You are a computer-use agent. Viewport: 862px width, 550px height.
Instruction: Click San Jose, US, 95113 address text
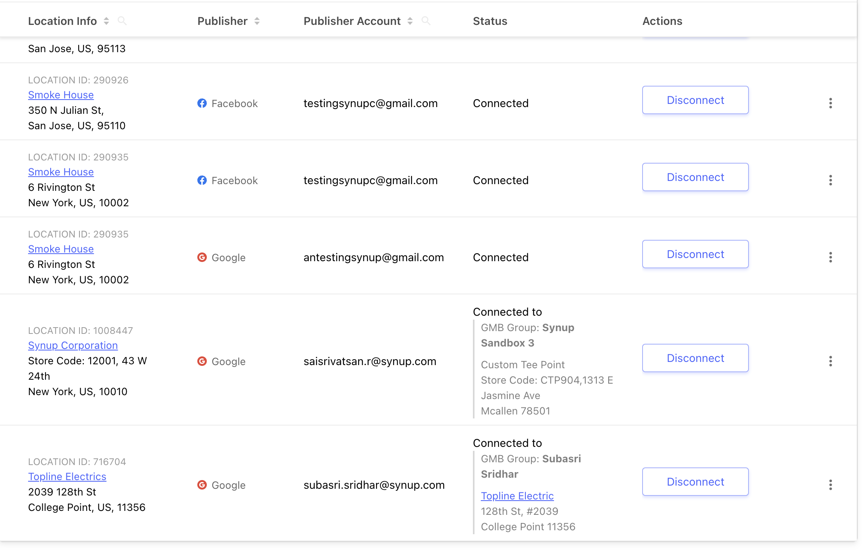point(77,49)
